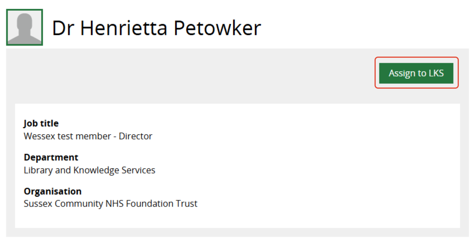The width and height of the screenshot is (474, 243).
Task: Click the Assign to LKS button
Action: pyautogui.click(x=416, y=73)
